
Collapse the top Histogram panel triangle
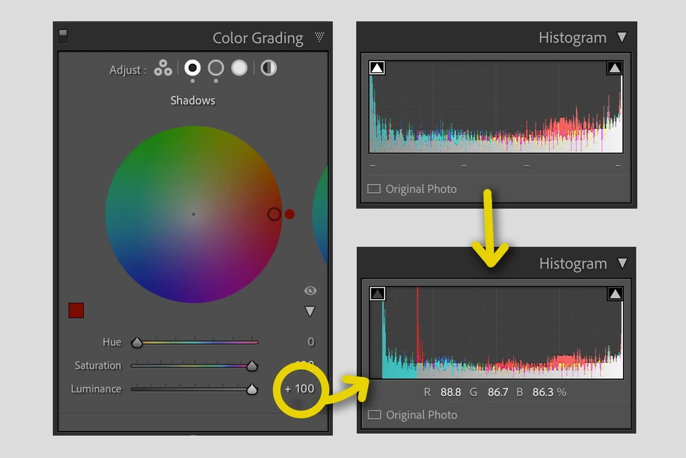coord(622,37)
